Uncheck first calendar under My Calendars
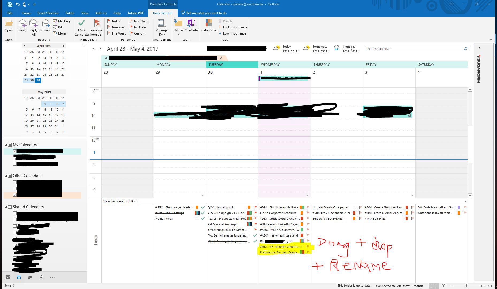Screen dimensions: 497x289 tap(15, 151)
